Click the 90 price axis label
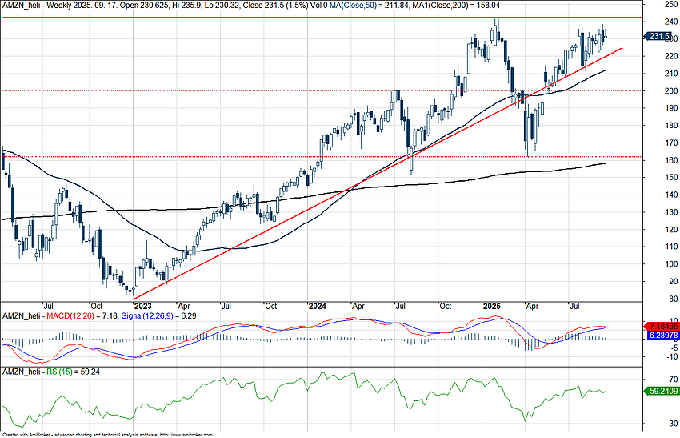The image size is (680, 438). point(673,281)
